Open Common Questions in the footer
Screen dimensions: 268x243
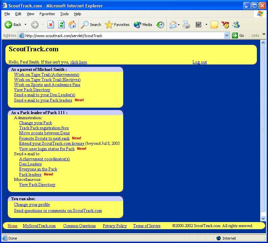(79, 226)
